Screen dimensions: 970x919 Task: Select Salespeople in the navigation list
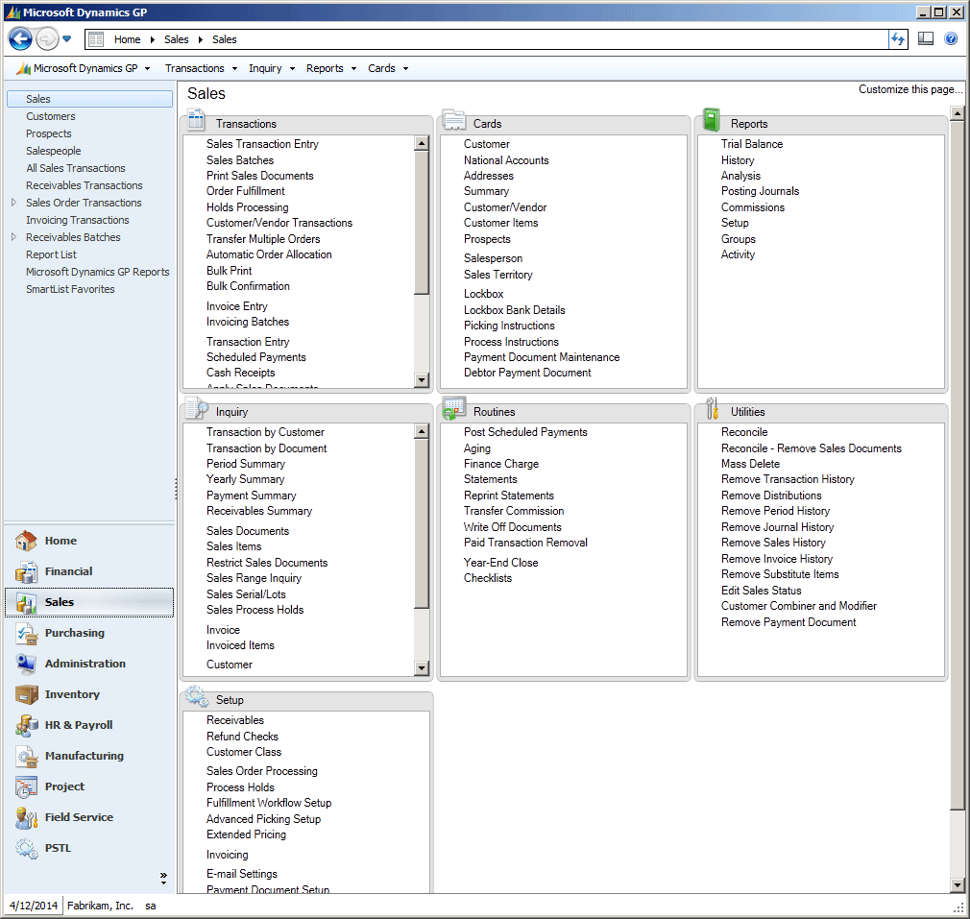coord(53,151)
